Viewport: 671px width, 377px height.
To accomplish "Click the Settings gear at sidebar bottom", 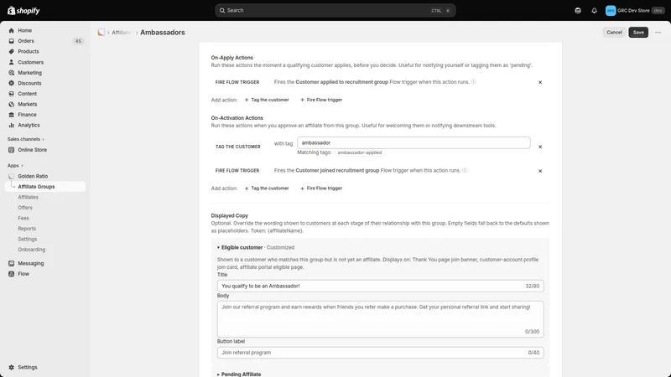I will pyautogui.click(x=12, y=367).
